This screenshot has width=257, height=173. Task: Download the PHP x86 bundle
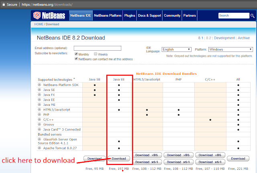coord(178,155)
